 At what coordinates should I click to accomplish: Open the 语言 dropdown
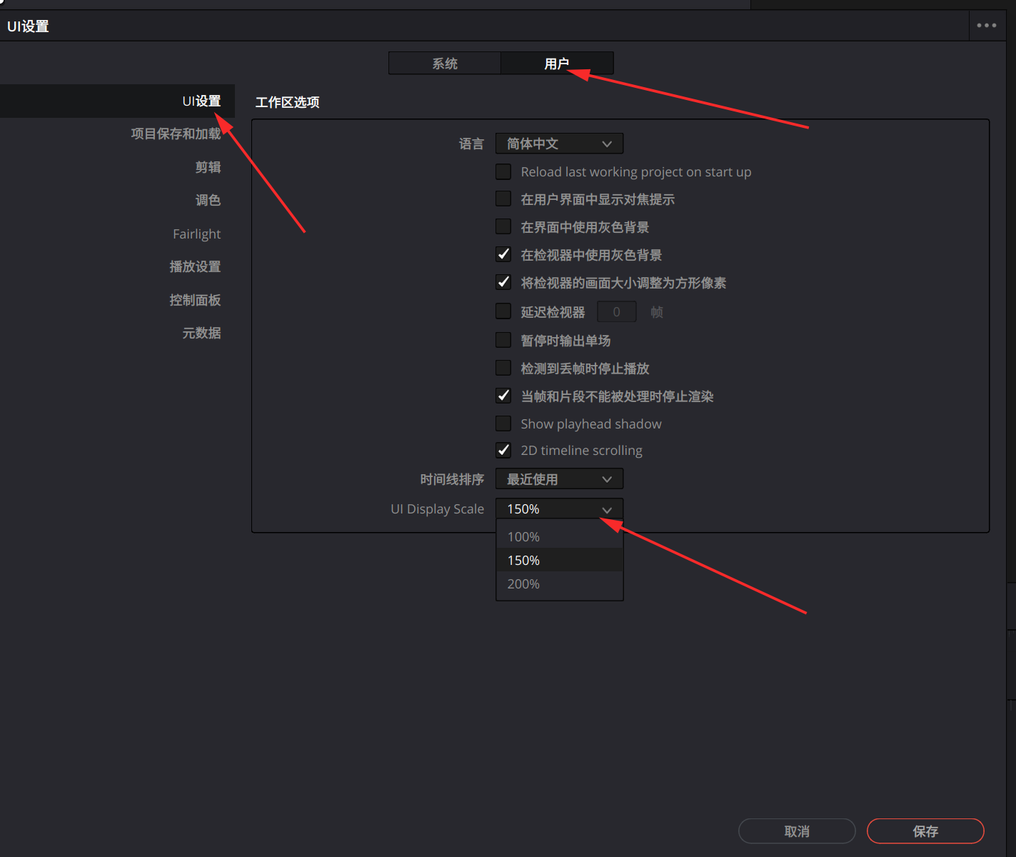pos(559,144)
